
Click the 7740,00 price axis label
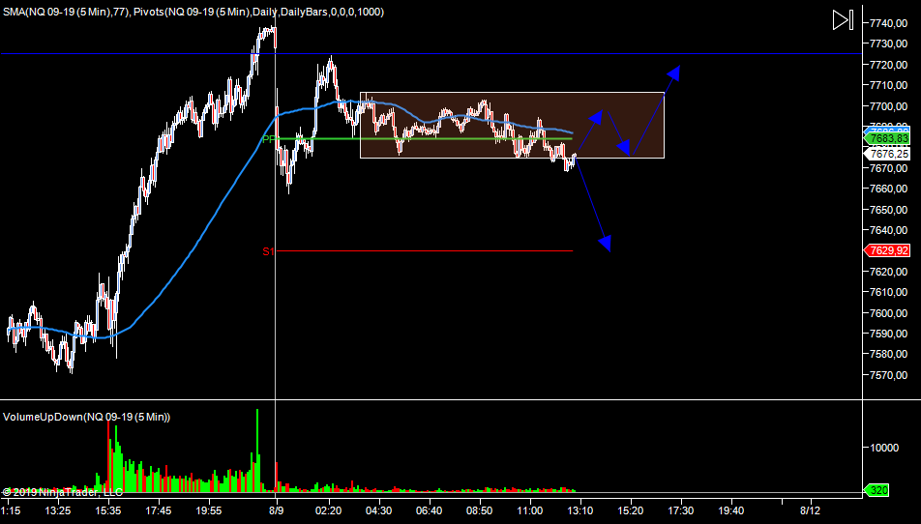[x=888, y=22]
